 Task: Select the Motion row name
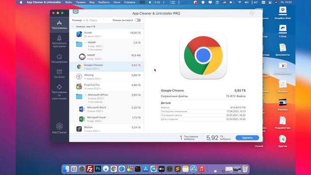88,127
